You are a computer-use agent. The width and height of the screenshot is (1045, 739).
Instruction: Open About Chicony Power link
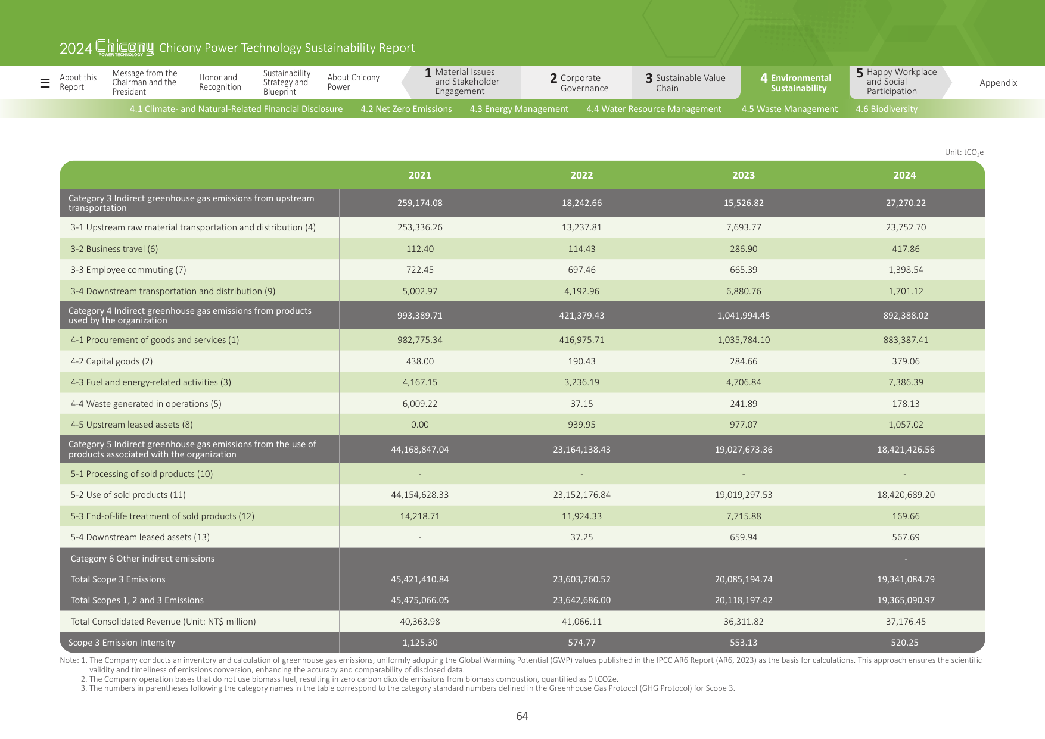pos(353,82)
